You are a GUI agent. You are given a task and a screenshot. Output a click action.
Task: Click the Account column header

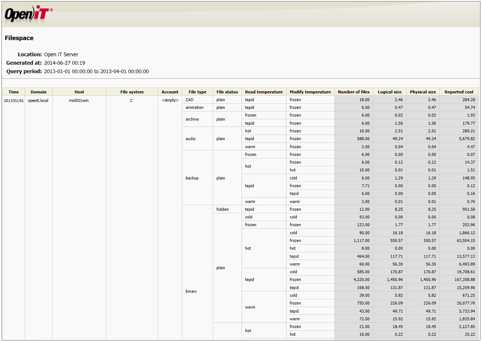tap(170, 92)
